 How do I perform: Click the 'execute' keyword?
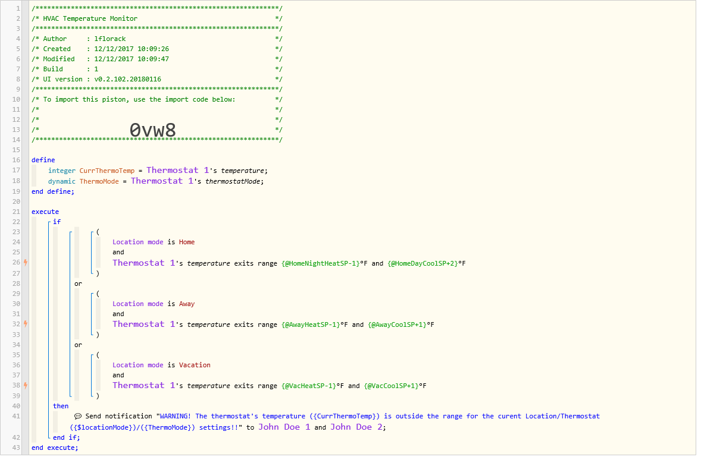(45, 212)
